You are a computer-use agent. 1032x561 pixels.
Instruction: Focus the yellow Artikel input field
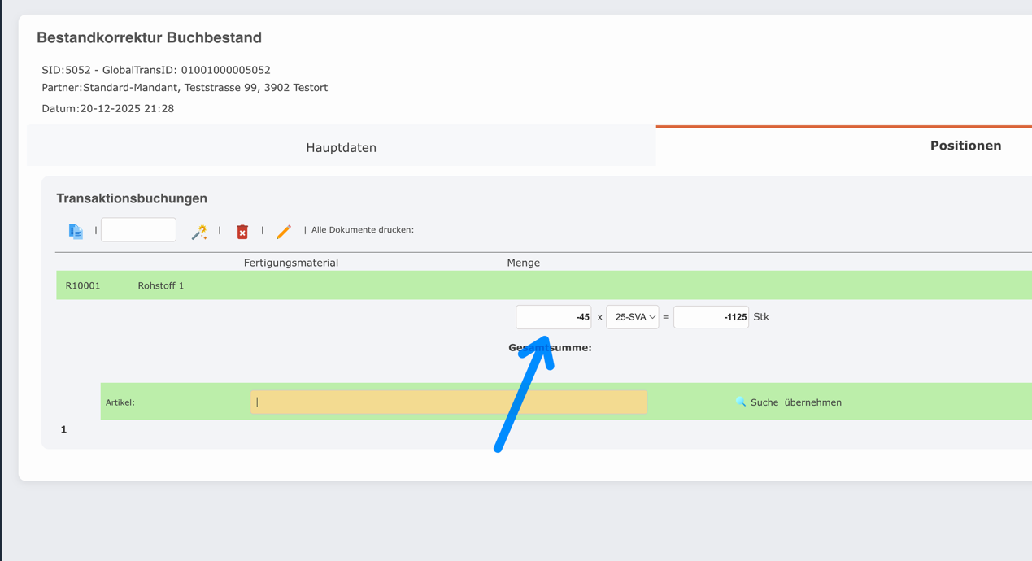448,402
